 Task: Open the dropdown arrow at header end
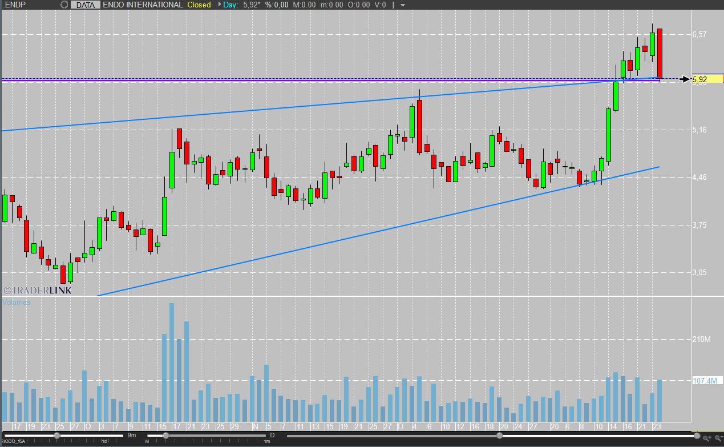(403, 5)
